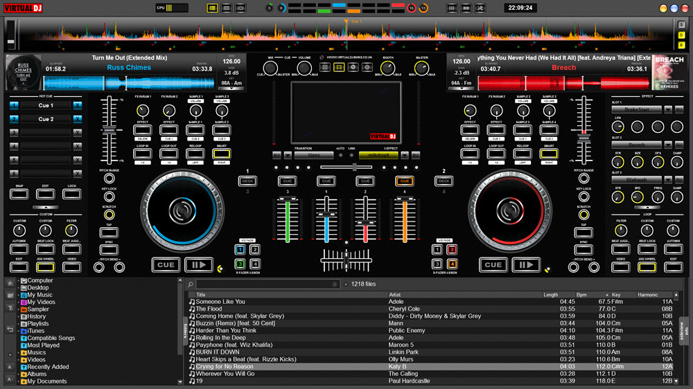693x389 pixels.
Task: Click Reloop on the right deck
Action: click(523, 154)
